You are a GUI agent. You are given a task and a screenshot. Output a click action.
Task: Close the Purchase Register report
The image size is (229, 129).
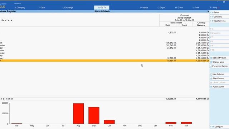208,11
